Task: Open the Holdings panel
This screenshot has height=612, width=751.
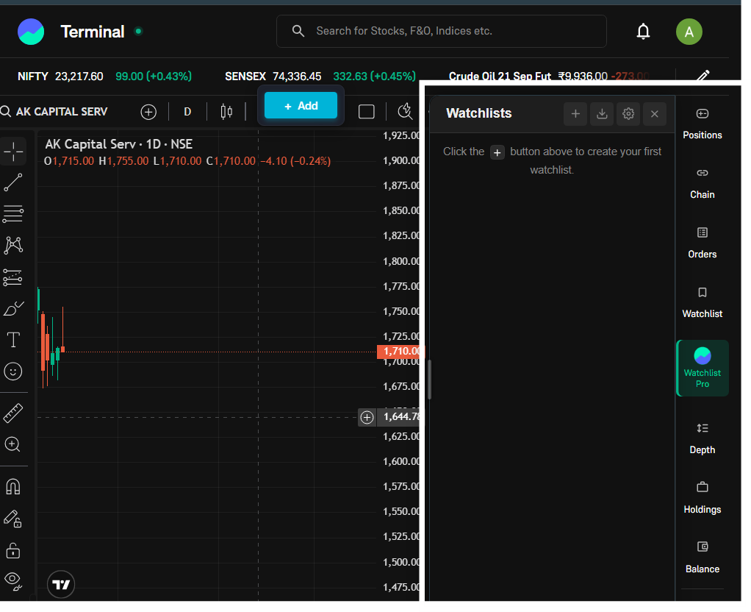Action: click(703, 498)
